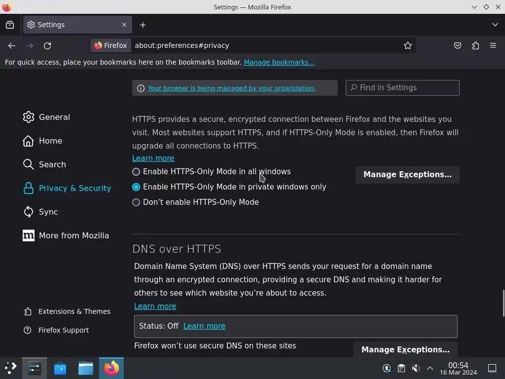Expand the list all tabs dropdown

tap(495, 25)
